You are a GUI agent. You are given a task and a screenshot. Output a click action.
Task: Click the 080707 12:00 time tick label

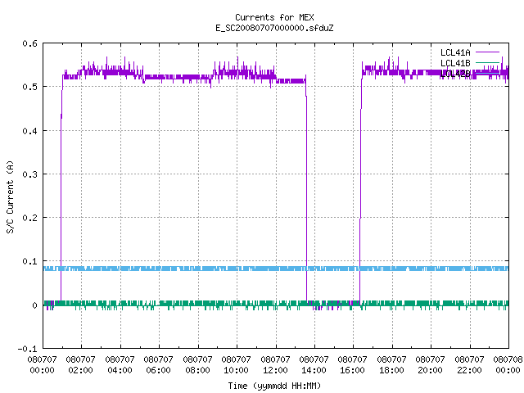[275, 364]
